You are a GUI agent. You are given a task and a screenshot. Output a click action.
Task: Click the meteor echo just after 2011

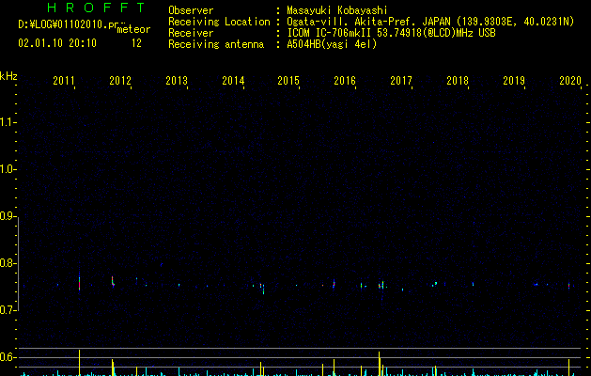click(79, 282)
